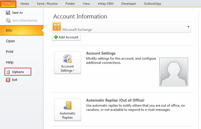The image size is (201, 129).
Task: Click the Automatic Replies button label
Action: tap(68, 115)
